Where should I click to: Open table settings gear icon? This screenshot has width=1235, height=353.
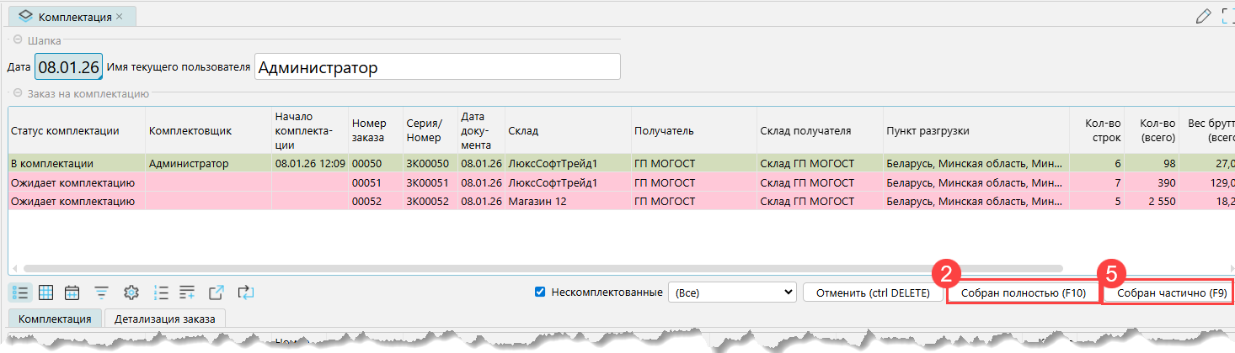click(x=131, y=292)
